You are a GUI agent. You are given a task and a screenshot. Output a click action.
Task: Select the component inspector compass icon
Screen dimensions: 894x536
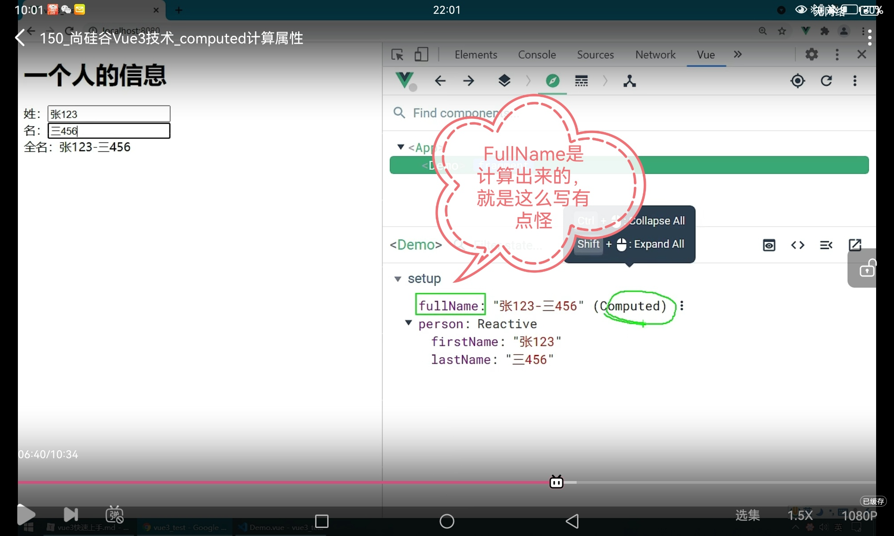pos(552,81)
